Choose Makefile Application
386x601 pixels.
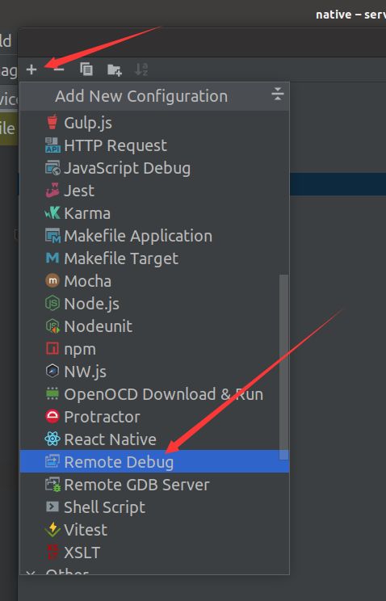click(154, 236)
